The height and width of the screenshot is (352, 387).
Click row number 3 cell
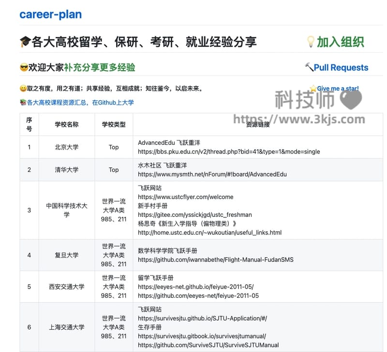coord(29,210)
